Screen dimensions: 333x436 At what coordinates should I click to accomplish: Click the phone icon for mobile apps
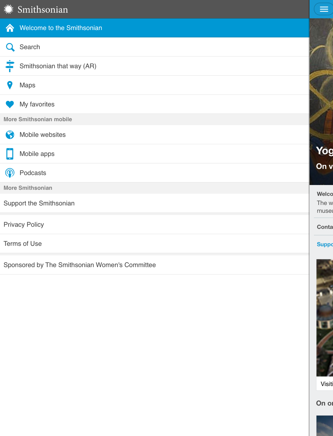(10, 154)
